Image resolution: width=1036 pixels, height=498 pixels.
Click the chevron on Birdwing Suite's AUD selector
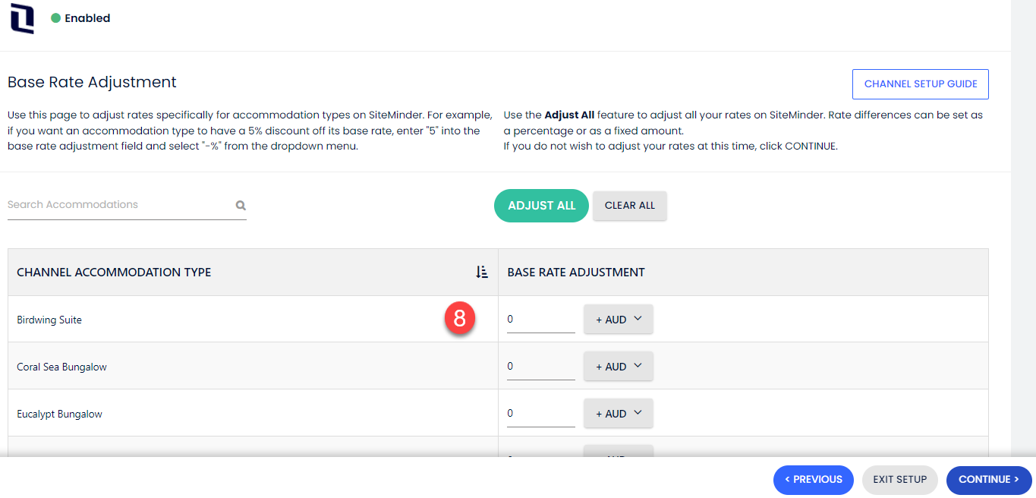tap(638, 318)
